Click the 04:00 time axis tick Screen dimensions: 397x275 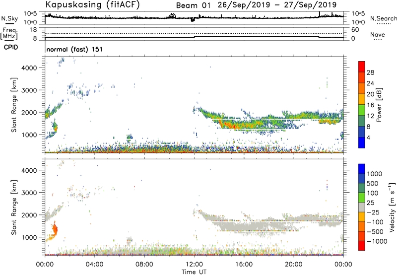pos(95,265)
